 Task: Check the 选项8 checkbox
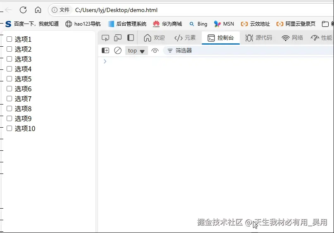[9, 108]
